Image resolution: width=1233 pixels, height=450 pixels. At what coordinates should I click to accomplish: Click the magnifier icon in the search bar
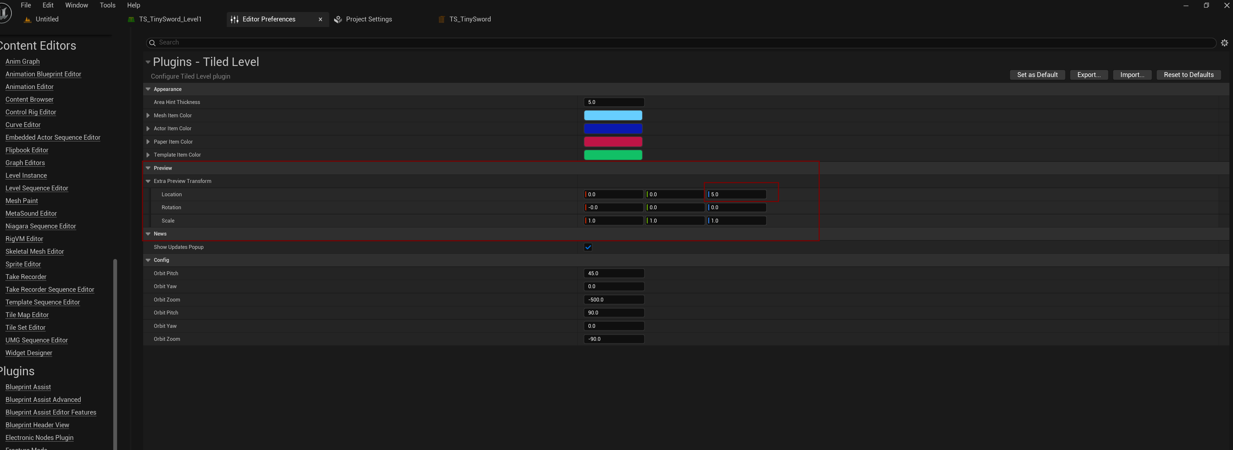click(x=152, y=43)
